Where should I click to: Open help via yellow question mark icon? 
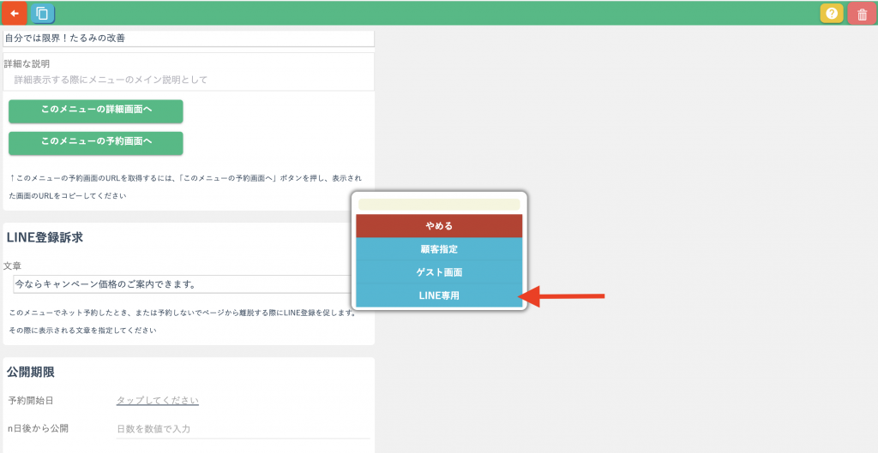831,13
